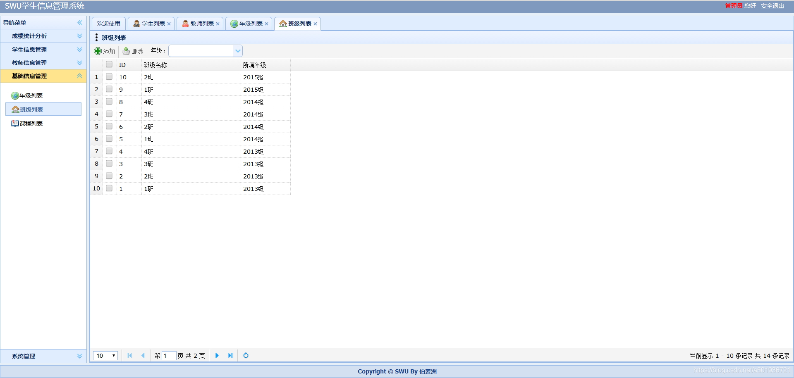Sort by the 所属年级 column header
Viewport: 794px width, 378px height.
coord(265,65)
